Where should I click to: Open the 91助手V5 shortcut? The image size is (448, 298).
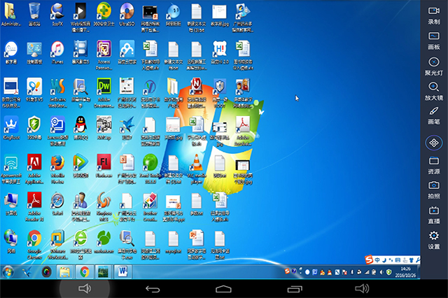34,90
